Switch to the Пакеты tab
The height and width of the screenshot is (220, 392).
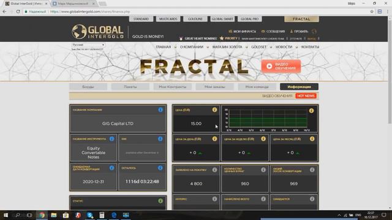coord(130,87)
